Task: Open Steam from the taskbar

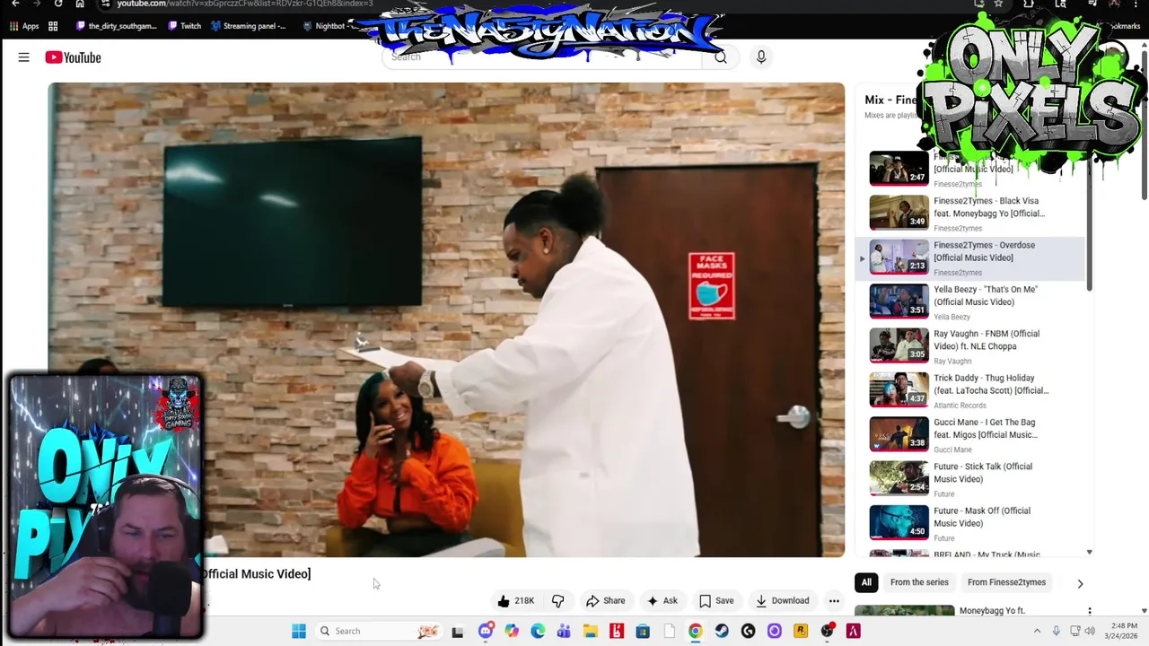Action: click(722, 631)
